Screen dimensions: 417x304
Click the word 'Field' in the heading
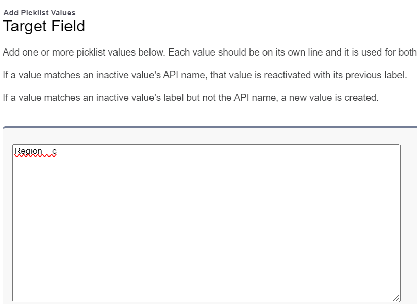67,26
